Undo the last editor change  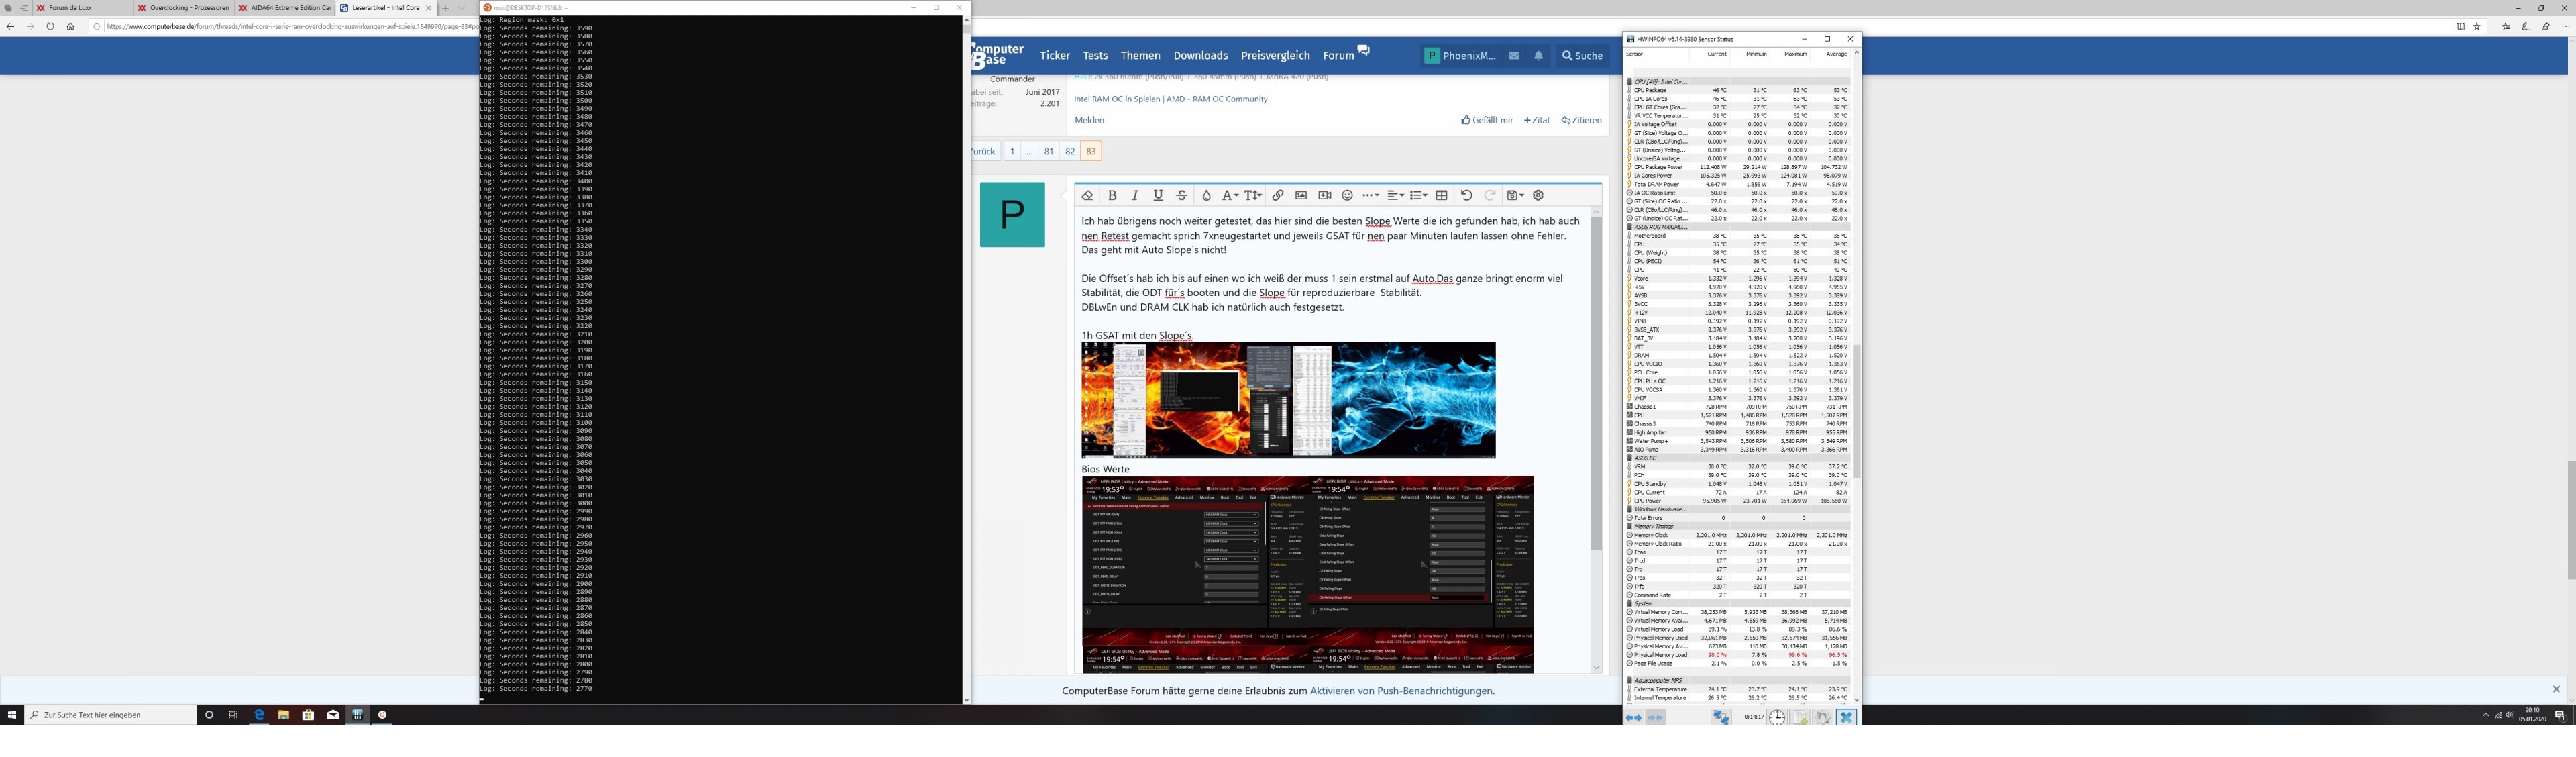(1466, 196)
